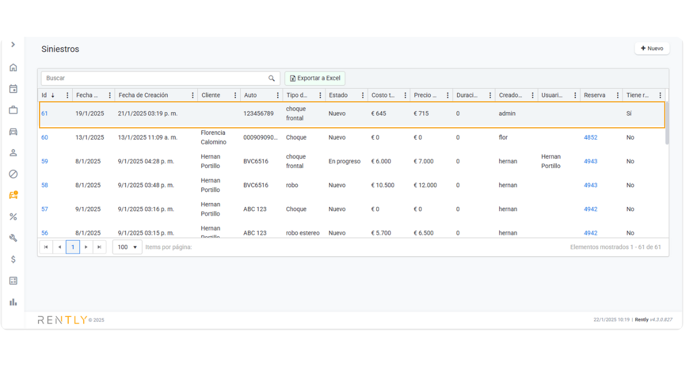Open the Cliente column options menu
Image resolution: width=689 pixels, height=390 pixels.
click(x=235, y=95)
